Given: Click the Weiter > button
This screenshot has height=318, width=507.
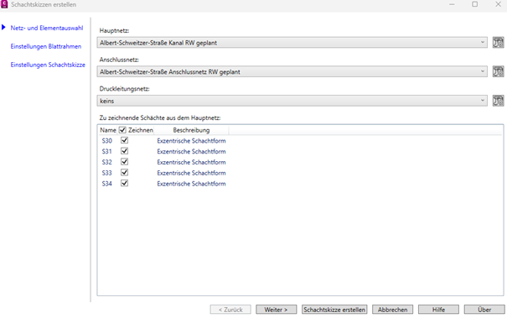Looking at the screenshot, I should 277,310.
